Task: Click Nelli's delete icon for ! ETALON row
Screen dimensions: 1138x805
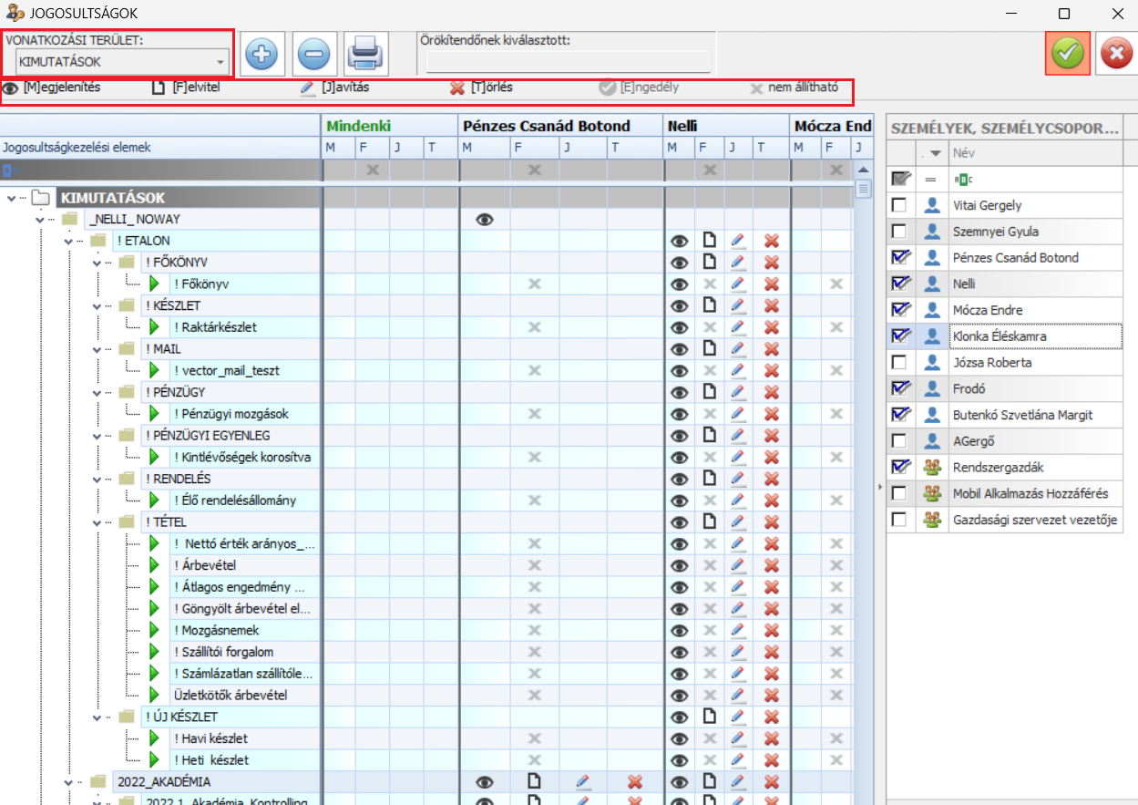Action: coord(772,241)
